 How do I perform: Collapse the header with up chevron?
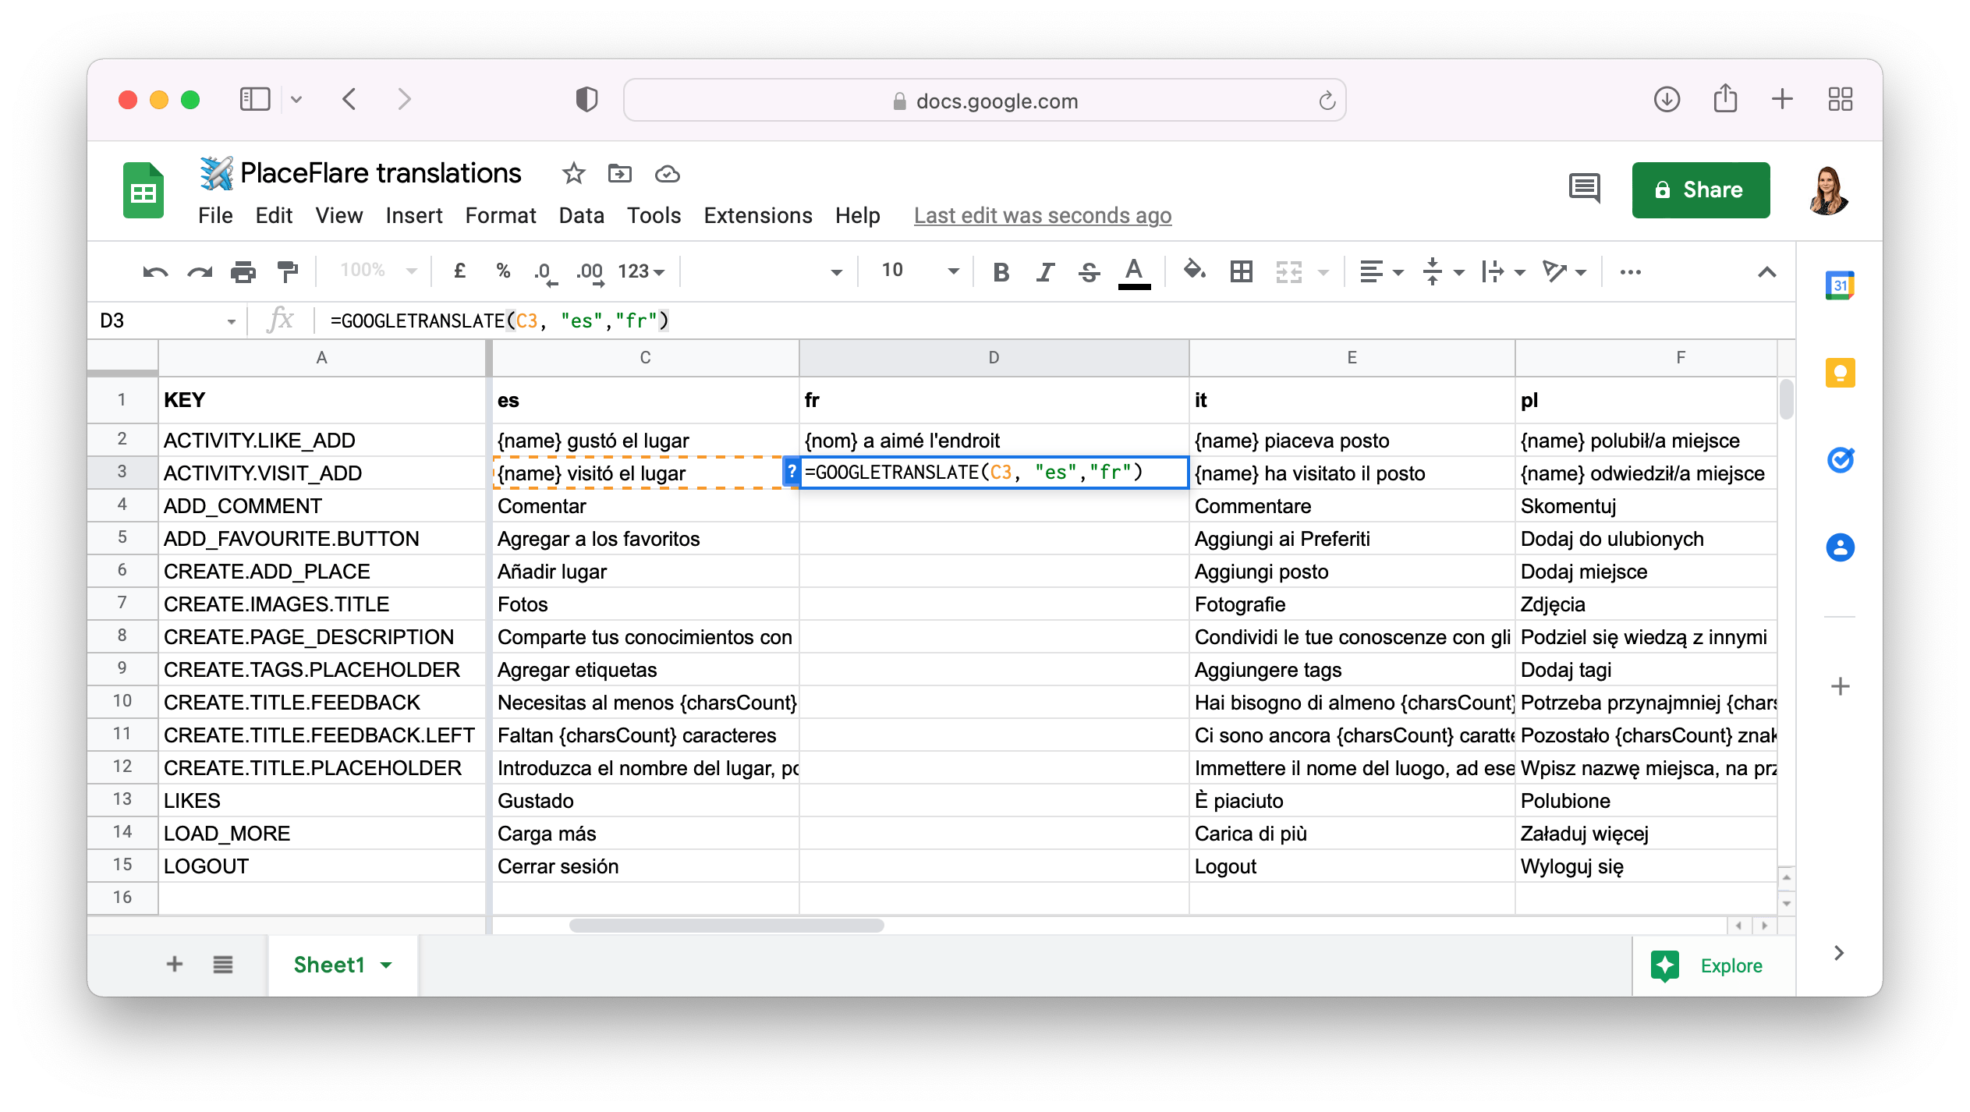1766,272
